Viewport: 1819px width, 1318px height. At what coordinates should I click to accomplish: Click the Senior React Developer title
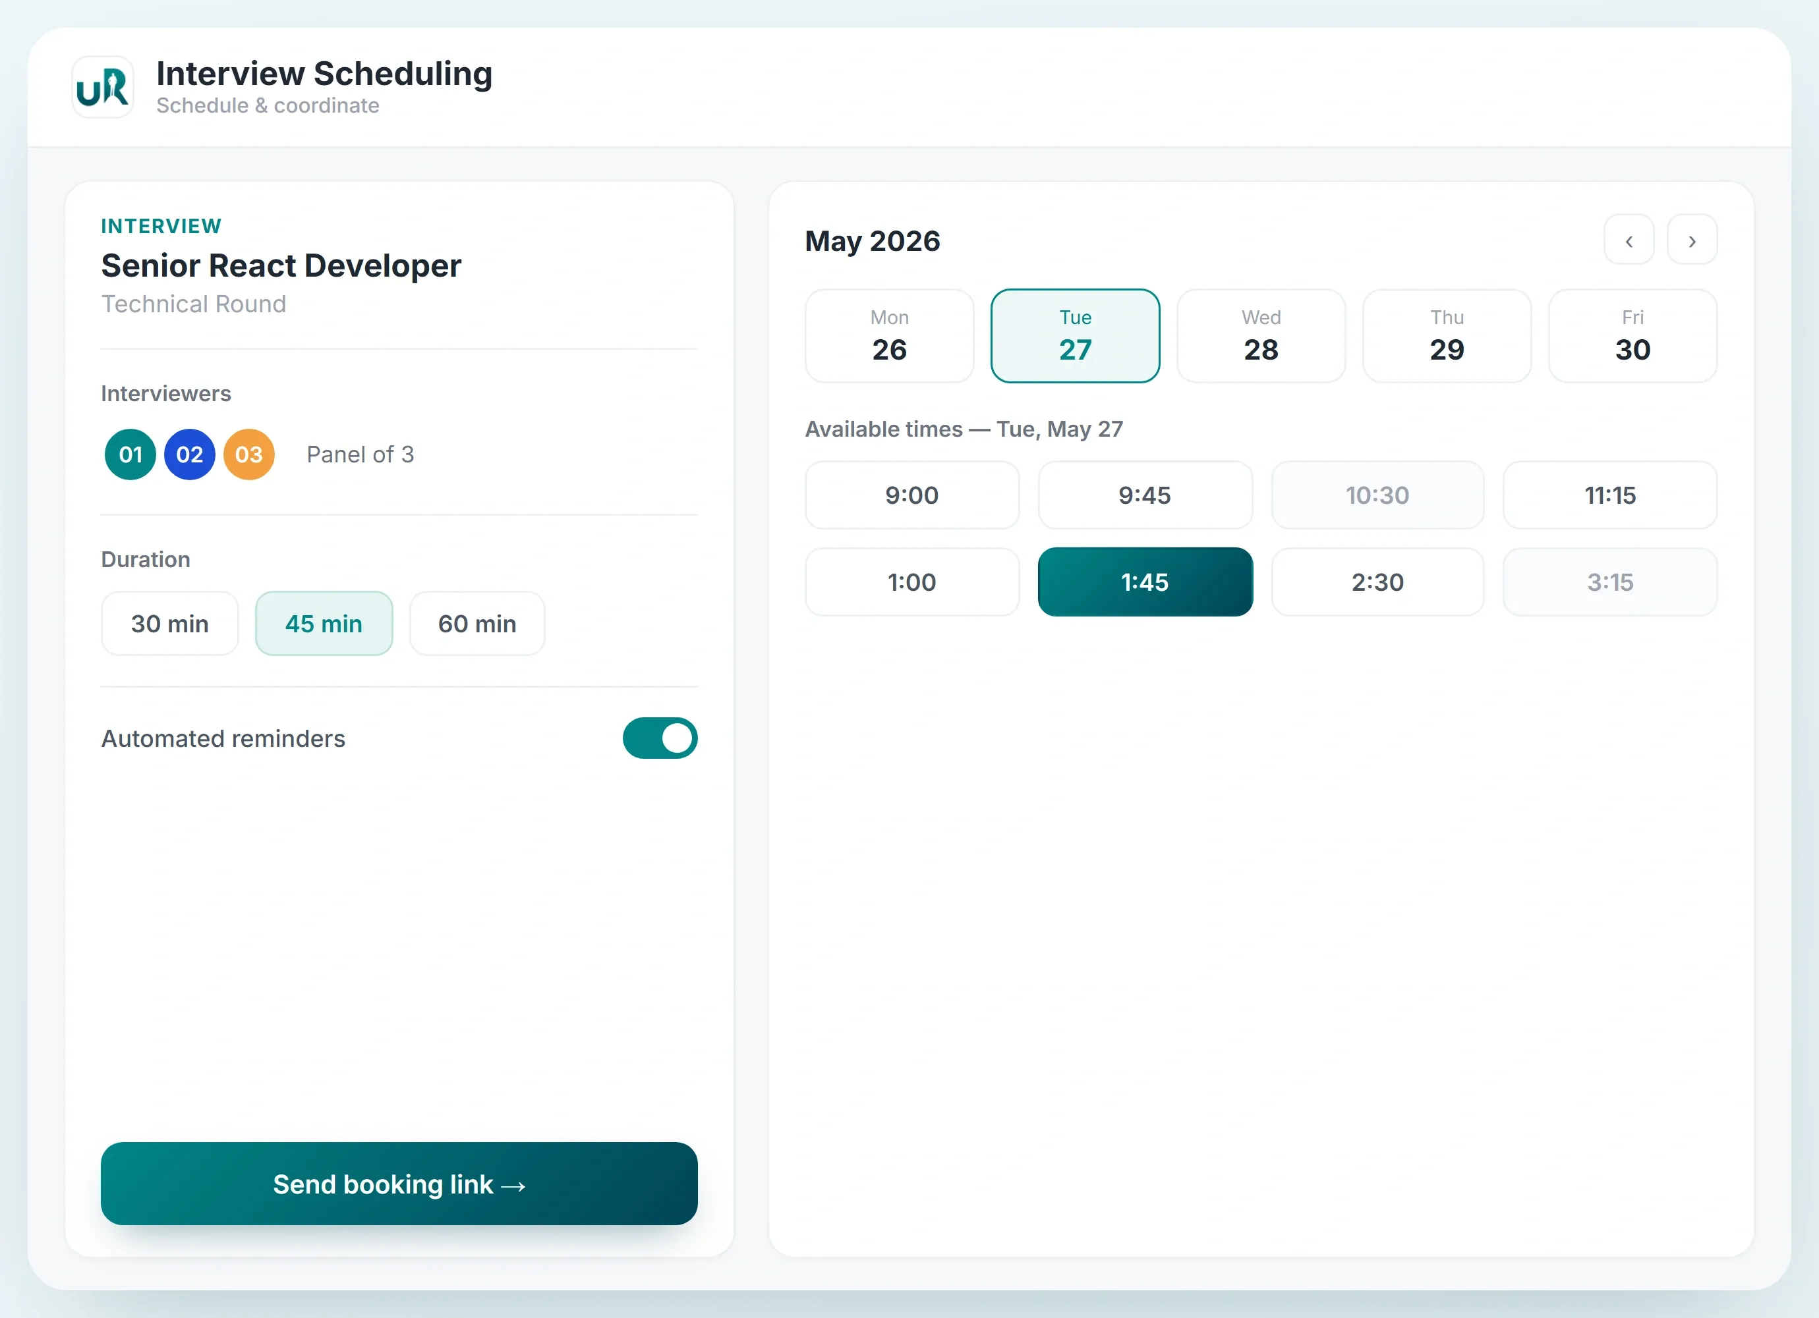[281, 265]
